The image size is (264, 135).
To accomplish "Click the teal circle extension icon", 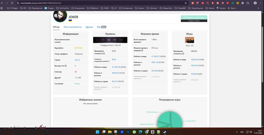I will pos(233,3).
